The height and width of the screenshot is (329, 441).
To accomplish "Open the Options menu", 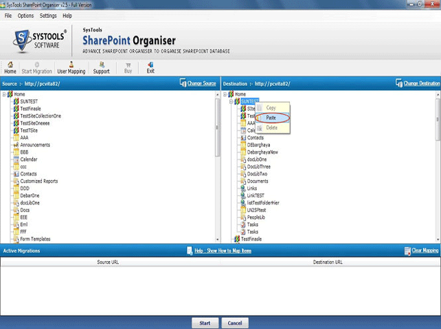I will point(25,16).
